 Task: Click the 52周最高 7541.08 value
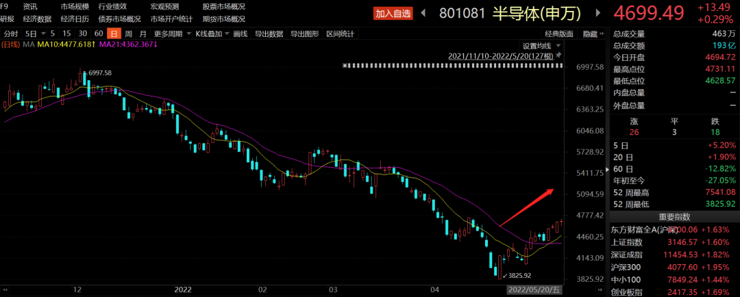coord(721,192)
